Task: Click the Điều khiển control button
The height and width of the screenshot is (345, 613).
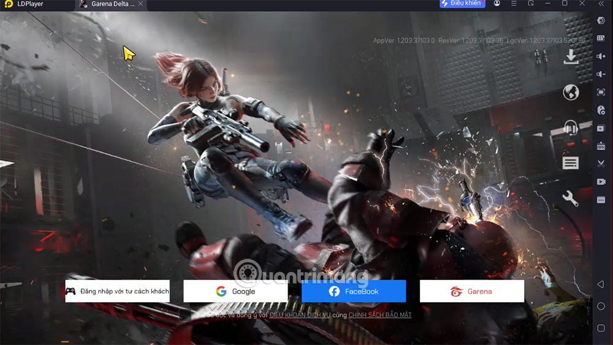Action: pos(462,4)
